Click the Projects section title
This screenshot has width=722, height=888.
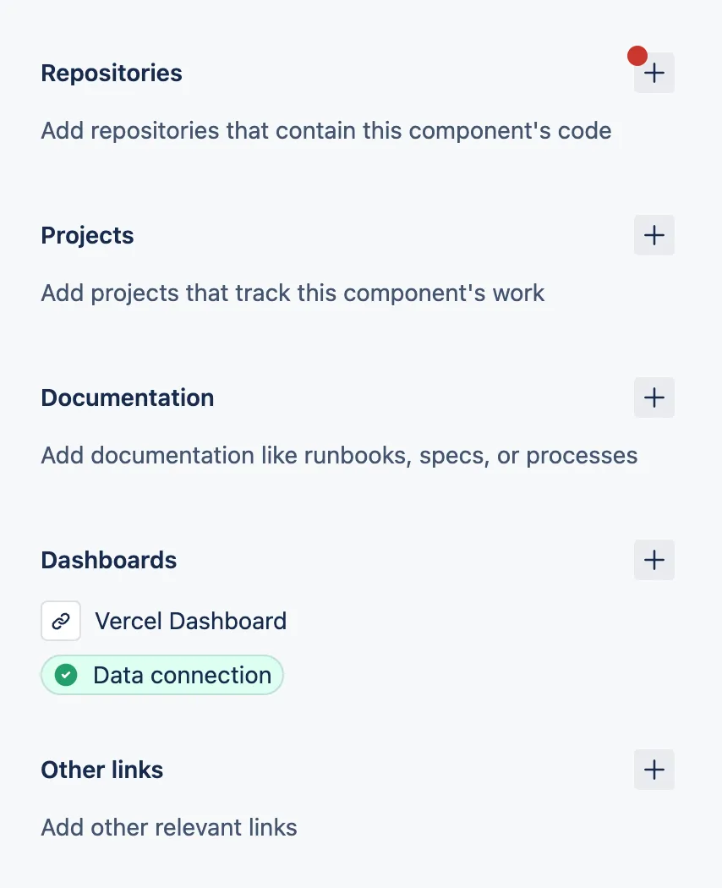[87, 235]
